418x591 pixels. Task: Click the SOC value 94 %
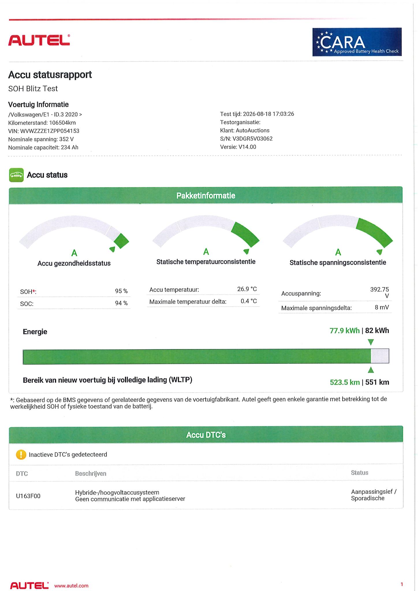point(121,303)
